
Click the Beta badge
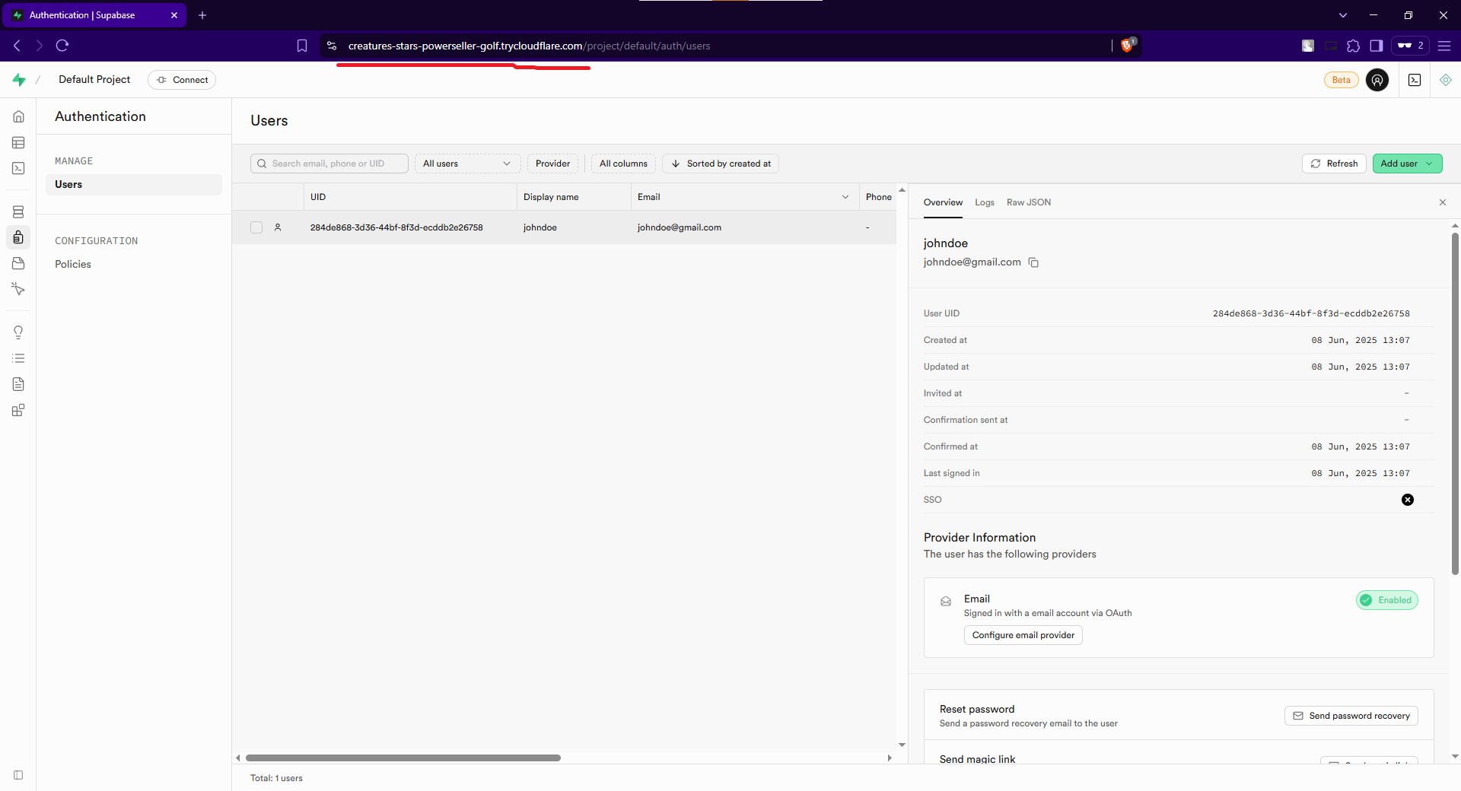[1342, 80]
